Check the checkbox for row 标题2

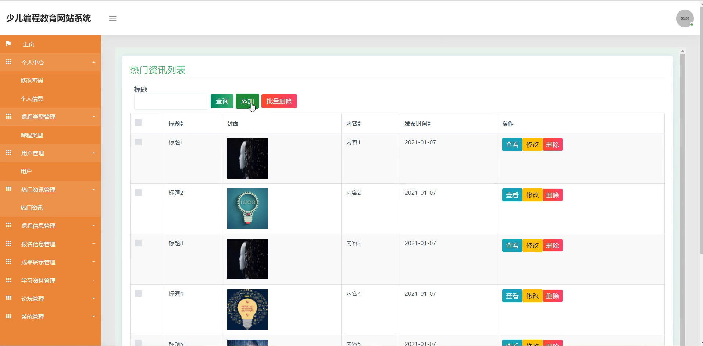(x=138, y=193)
